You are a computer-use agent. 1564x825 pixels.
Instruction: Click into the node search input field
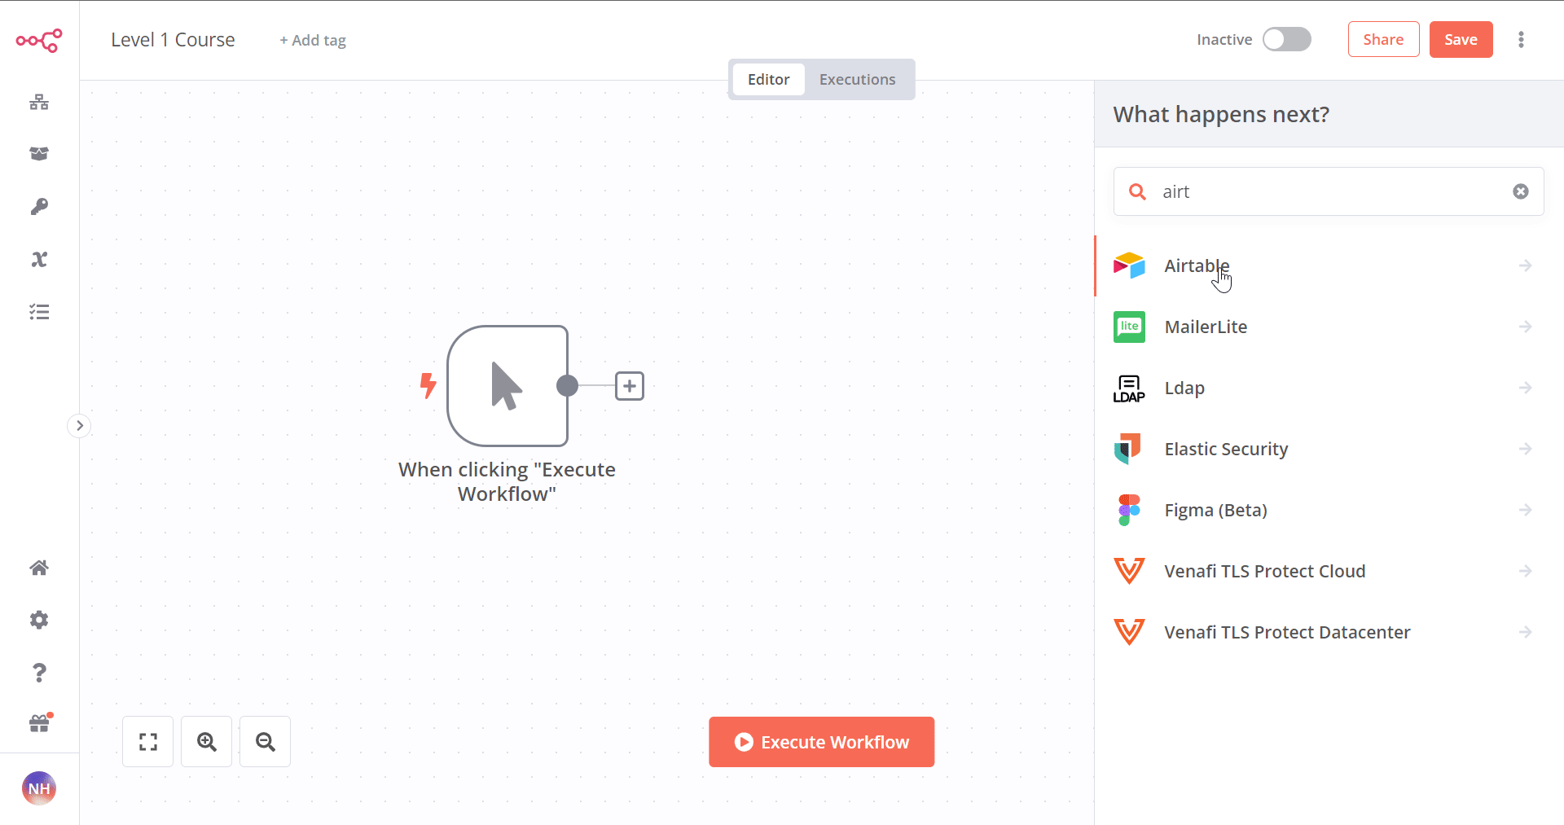pos(1329,191)
